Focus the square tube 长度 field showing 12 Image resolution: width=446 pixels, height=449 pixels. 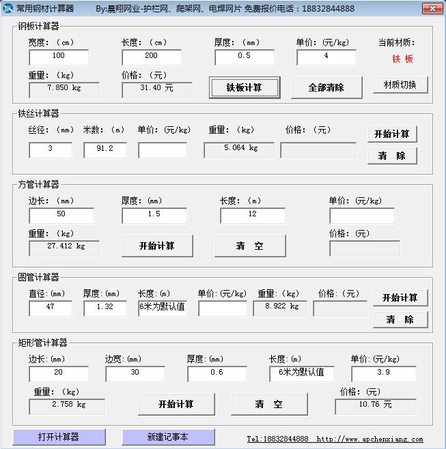tap(253, 216)
